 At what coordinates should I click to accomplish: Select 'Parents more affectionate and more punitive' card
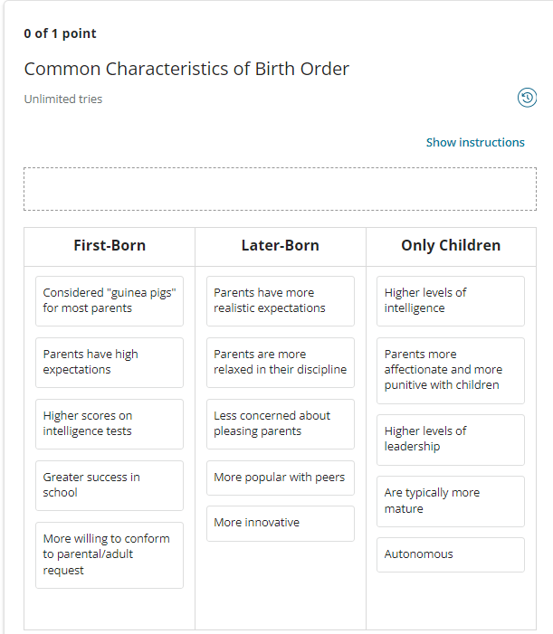(451, 371)
